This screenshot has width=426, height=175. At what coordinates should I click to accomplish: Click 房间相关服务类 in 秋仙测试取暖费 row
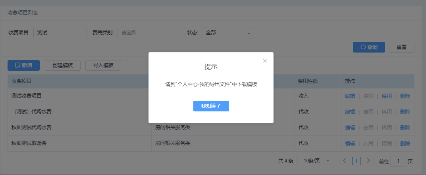click(x=173, y=143)
